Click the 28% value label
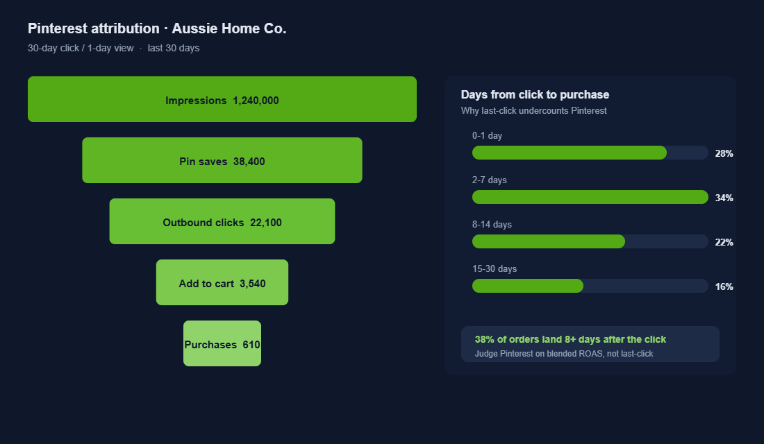Screen dimensions: 764x444 tap(724, 153)
